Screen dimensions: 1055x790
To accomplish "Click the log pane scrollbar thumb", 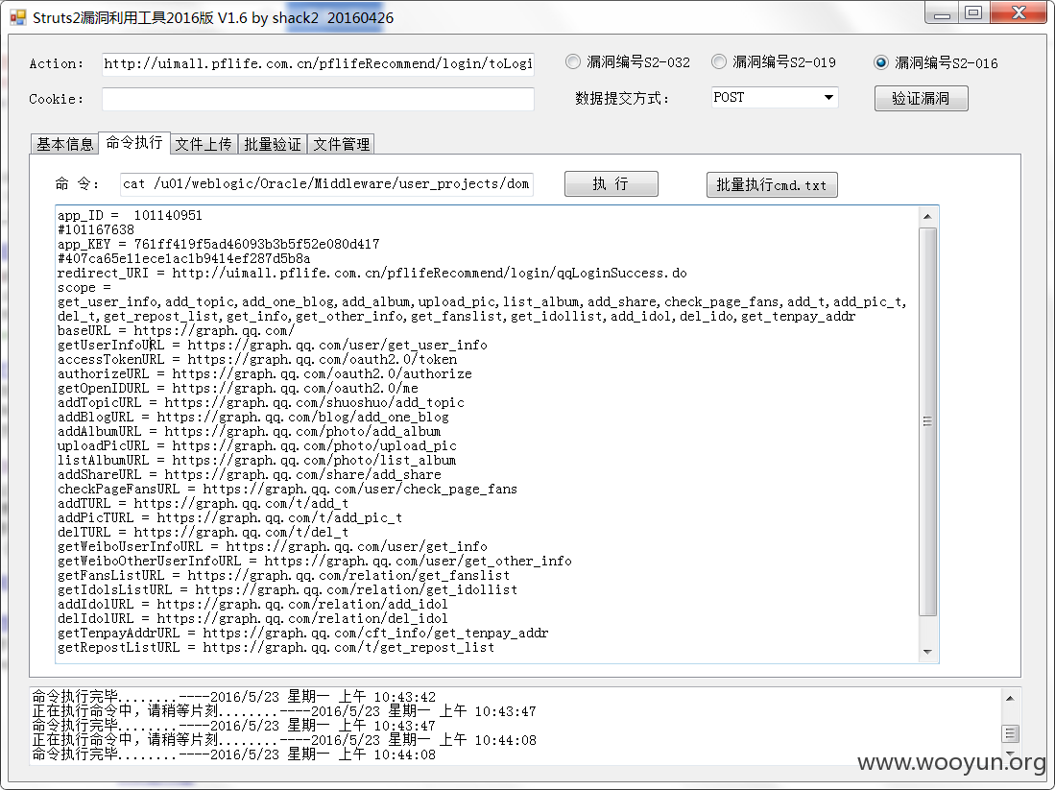I will click(x=1011, y=733).
